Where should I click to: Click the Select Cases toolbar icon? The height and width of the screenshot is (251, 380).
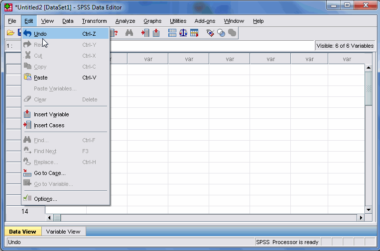coord(194,33)
